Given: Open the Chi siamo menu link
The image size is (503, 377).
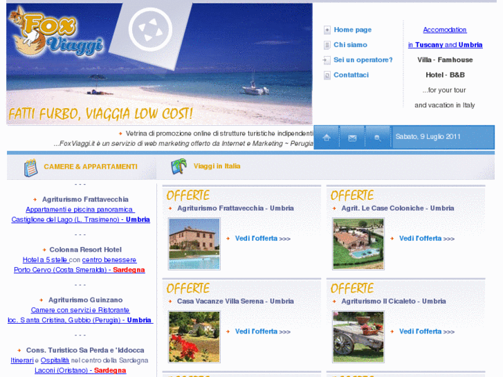Looking at the screenshot, I should click(x=350, y=44).
